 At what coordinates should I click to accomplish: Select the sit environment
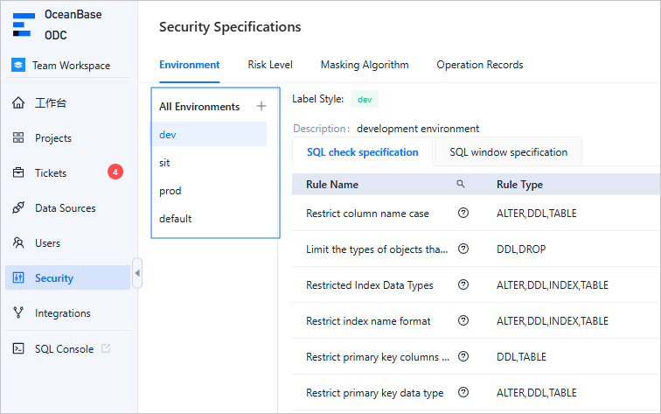click(164, 163)
